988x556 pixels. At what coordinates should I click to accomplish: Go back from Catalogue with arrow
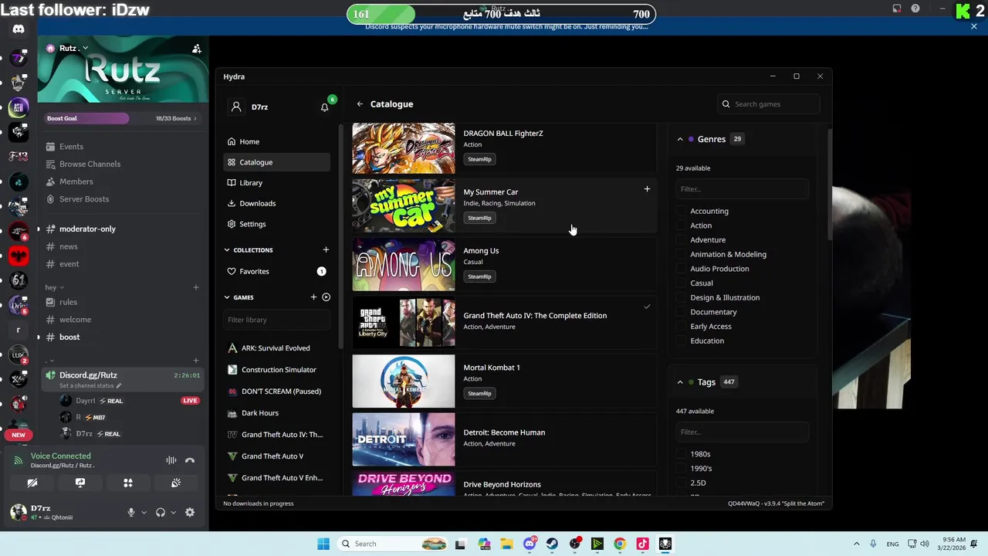coord(360,103)
